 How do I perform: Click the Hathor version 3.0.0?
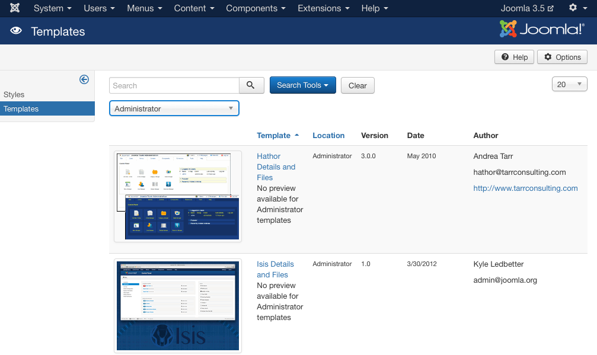point(368,156)
